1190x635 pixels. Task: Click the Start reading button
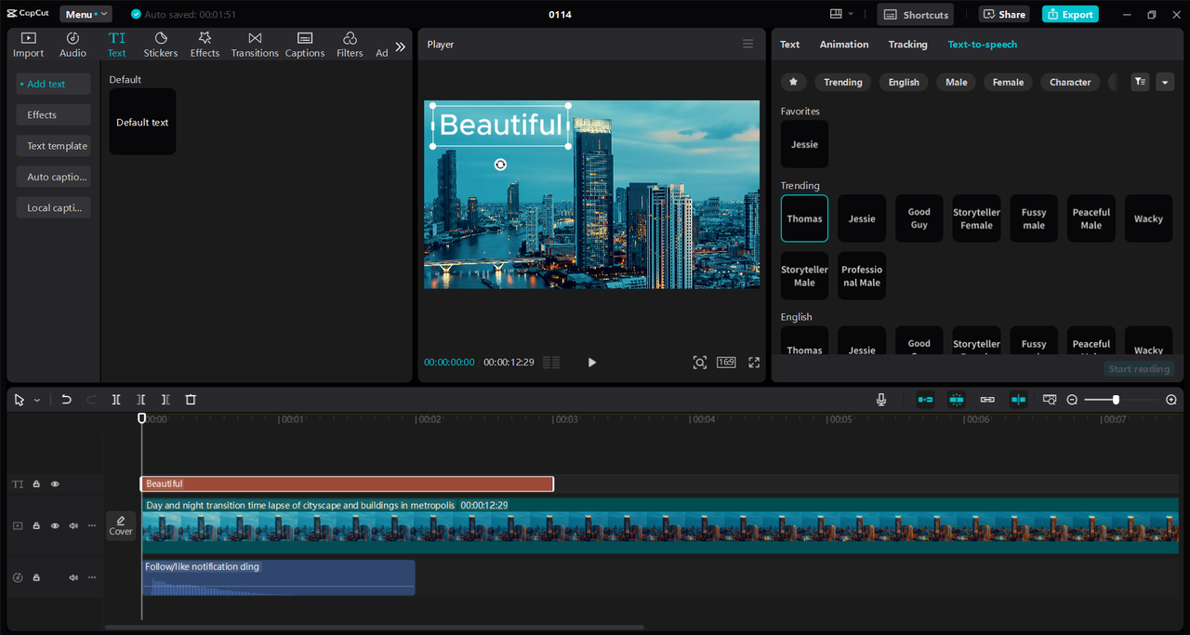pos(1139,369)
